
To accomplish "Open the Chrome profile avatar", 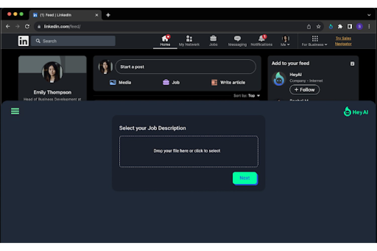I will point(359,26).
